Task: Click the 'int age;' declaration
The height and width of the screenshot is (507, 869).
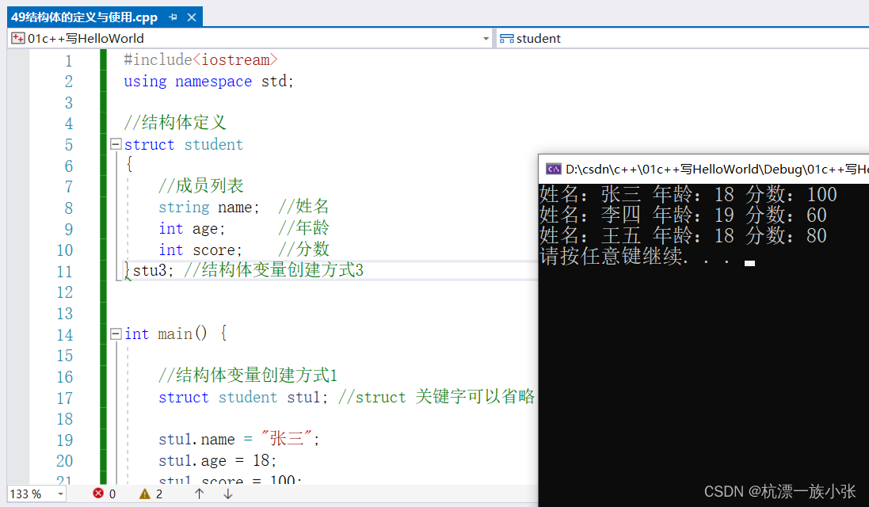Action: tap(192, 228)
